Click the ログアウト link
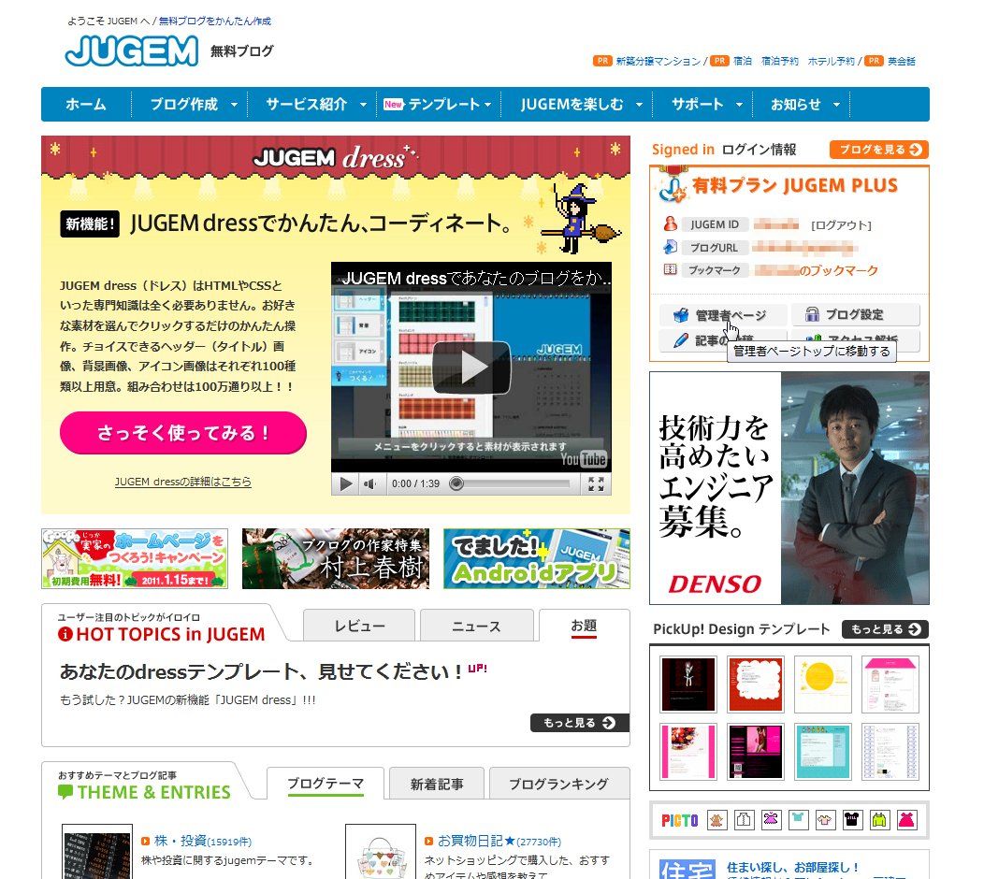 pyautogui.click(x=842, y=225)
